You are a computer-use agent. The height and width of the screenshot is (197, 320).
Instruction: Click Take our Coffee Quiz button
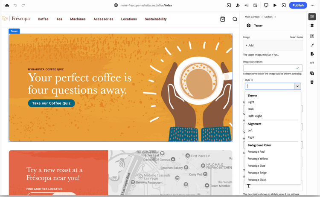point(52,103)
